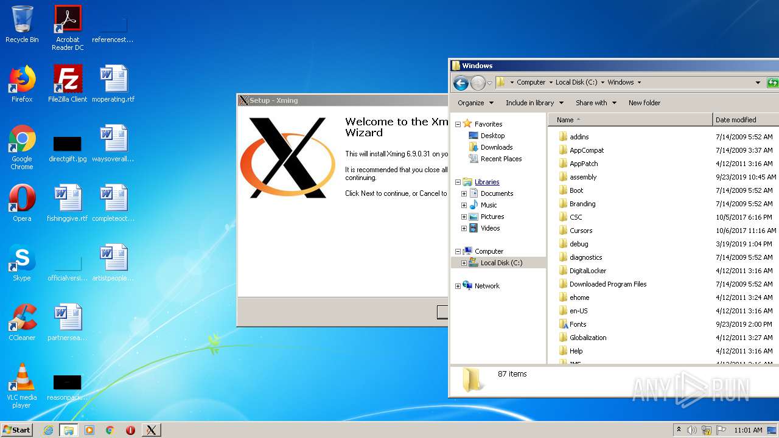Open Firefox desktop shortcut
The width and height of the screenshot is (779, 438).
tap(22, 84)
